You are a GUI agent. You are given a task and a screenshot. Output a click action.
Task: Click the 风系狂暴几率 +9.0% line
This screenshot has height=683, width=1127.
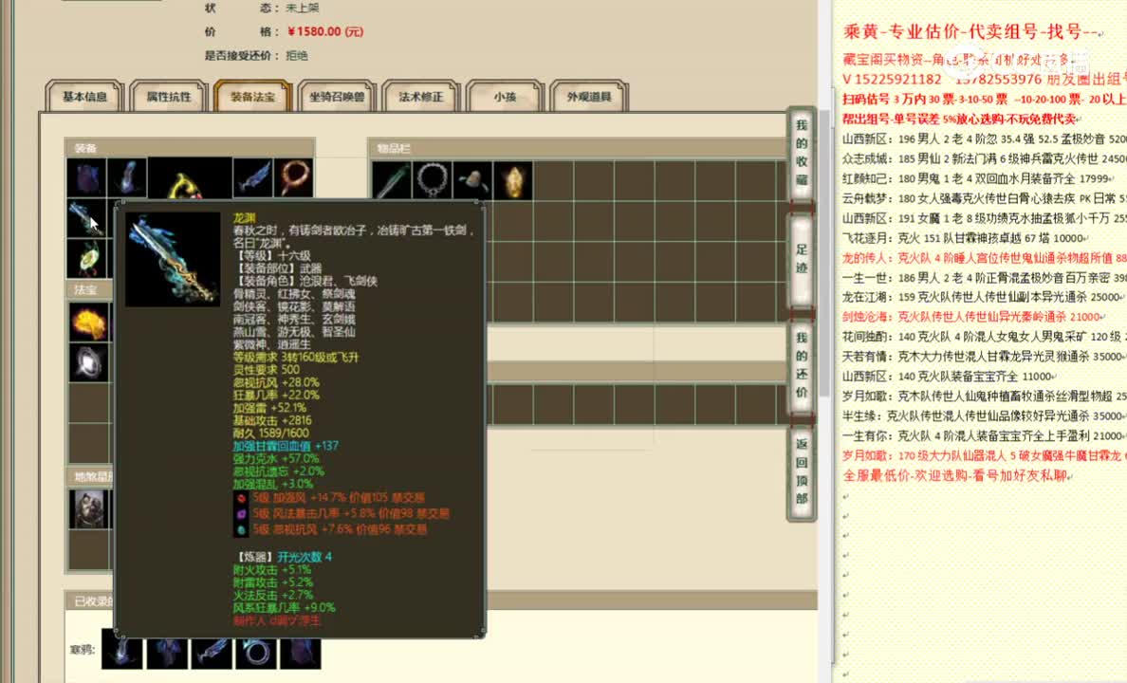click(284, 607)
